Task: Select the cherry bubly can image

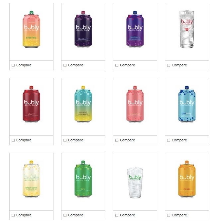Action: pyautogui.click(x=31, y=104)
